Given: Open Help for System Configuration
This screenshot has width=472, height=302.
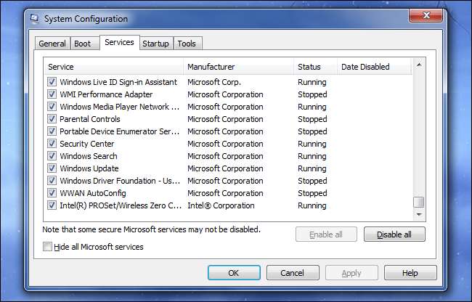Looking at the screenshot, I should (410, 273).
